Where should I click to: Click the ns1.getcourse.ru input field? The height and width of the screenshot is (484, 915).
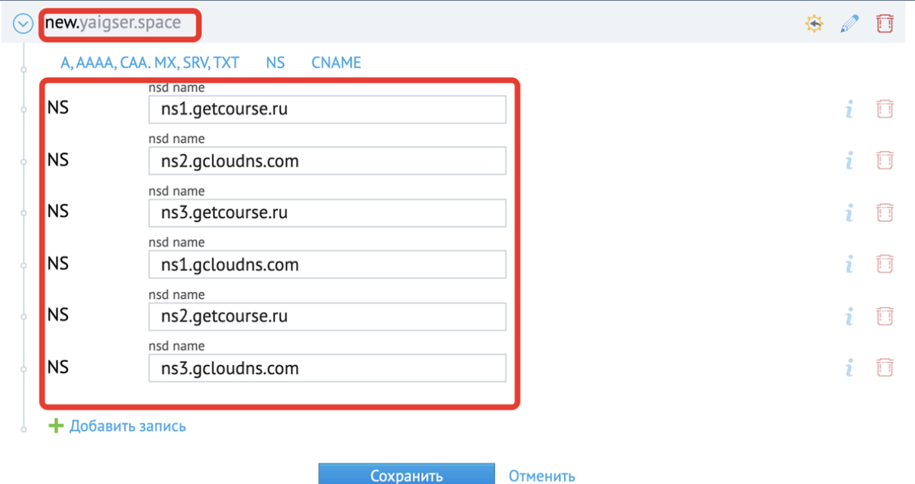tap(327, 110)
